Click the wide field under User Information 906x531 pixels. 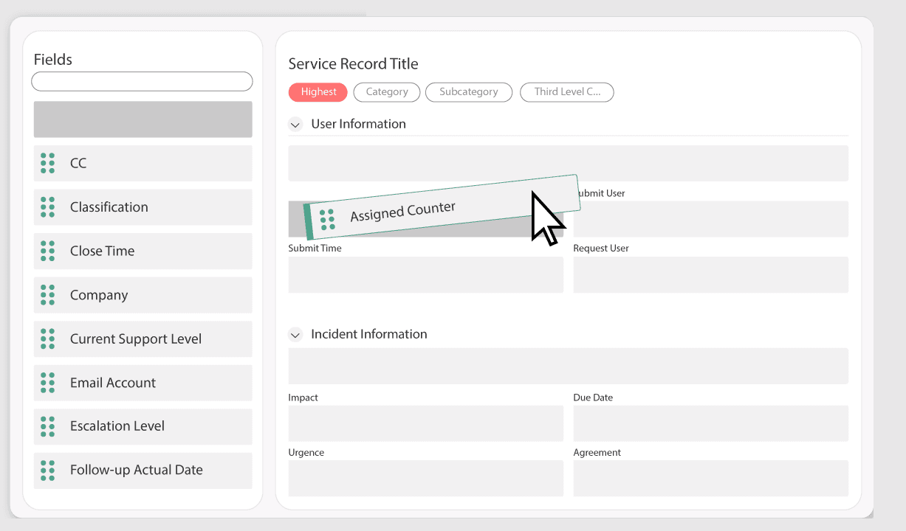pyautogui.click(x=569, y=163)
